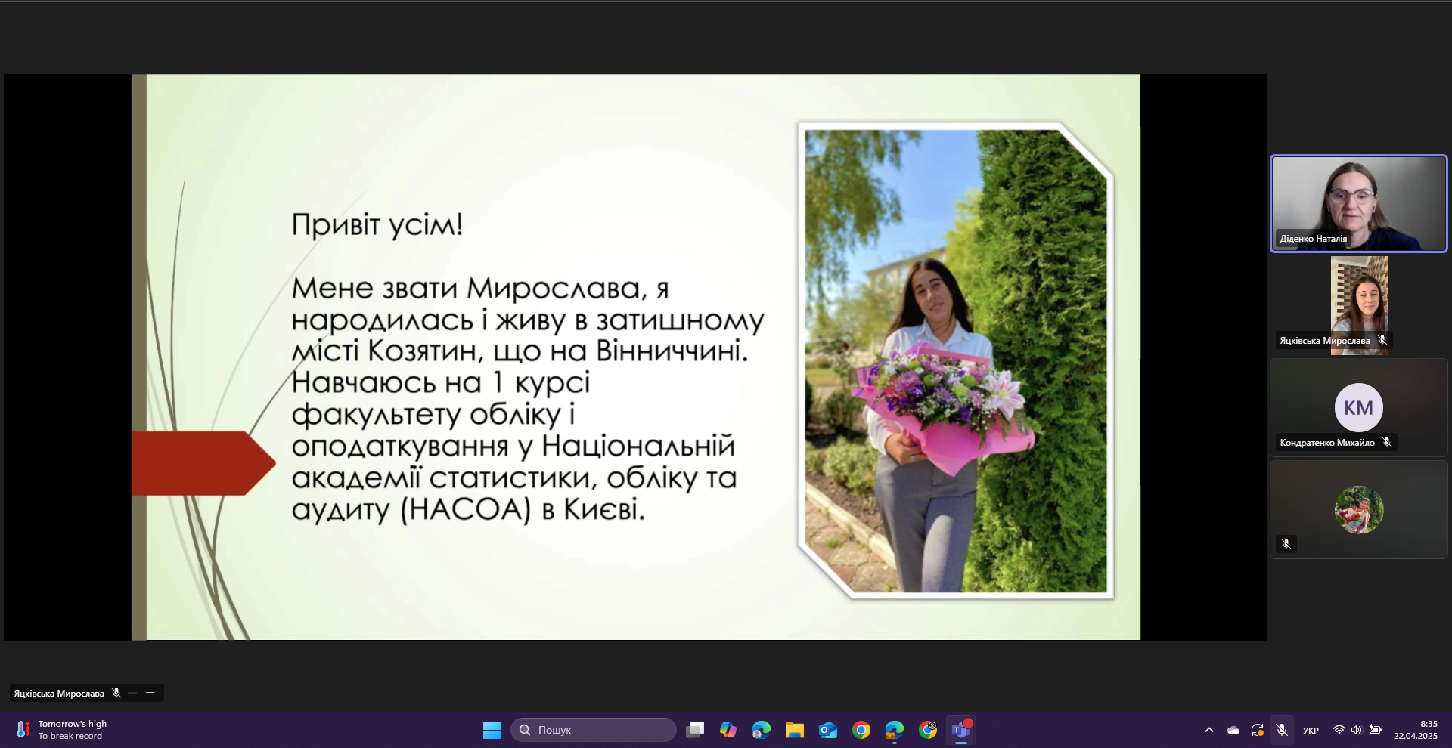
Task: Open Microsoft Teams from the taskbar
Action: click(x=960, y=730)
